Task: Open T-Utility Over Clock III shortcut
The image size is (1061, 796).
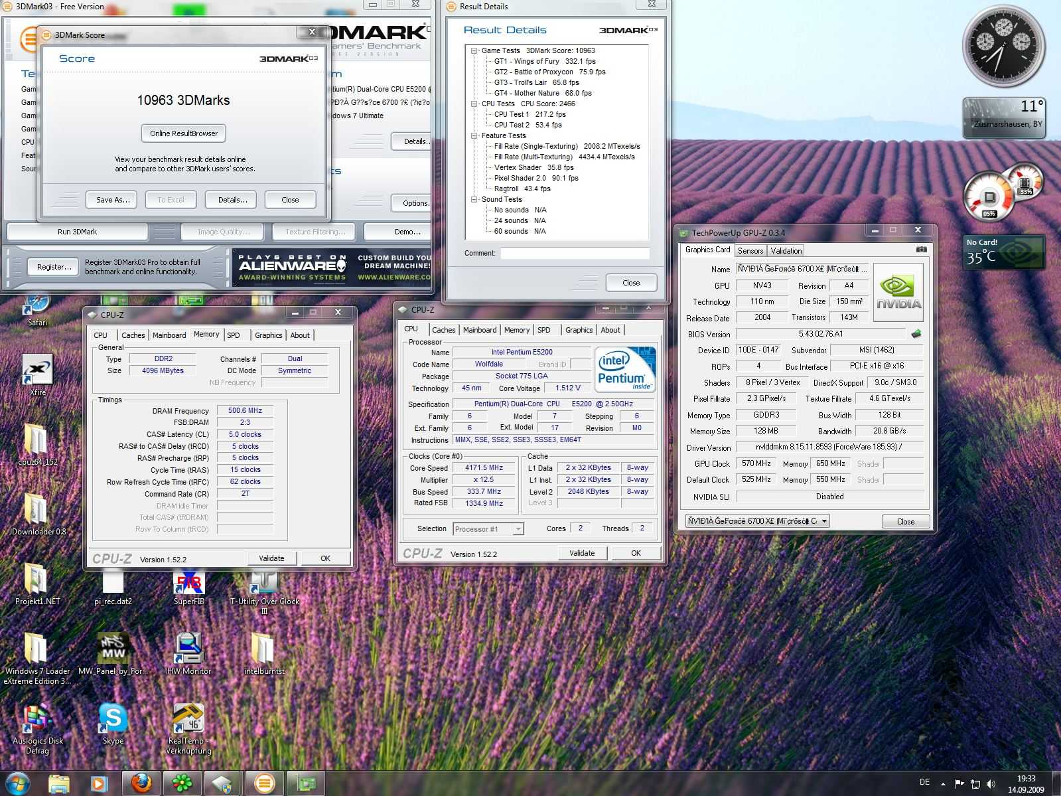Action: (264, 591)
